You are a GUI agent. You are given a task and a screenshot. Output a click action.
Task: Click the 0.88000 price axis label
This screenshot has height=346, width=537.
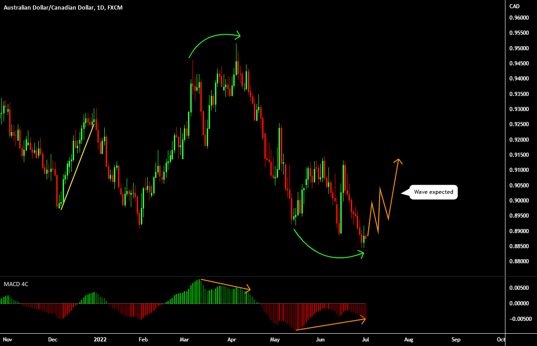click(519, 261)
